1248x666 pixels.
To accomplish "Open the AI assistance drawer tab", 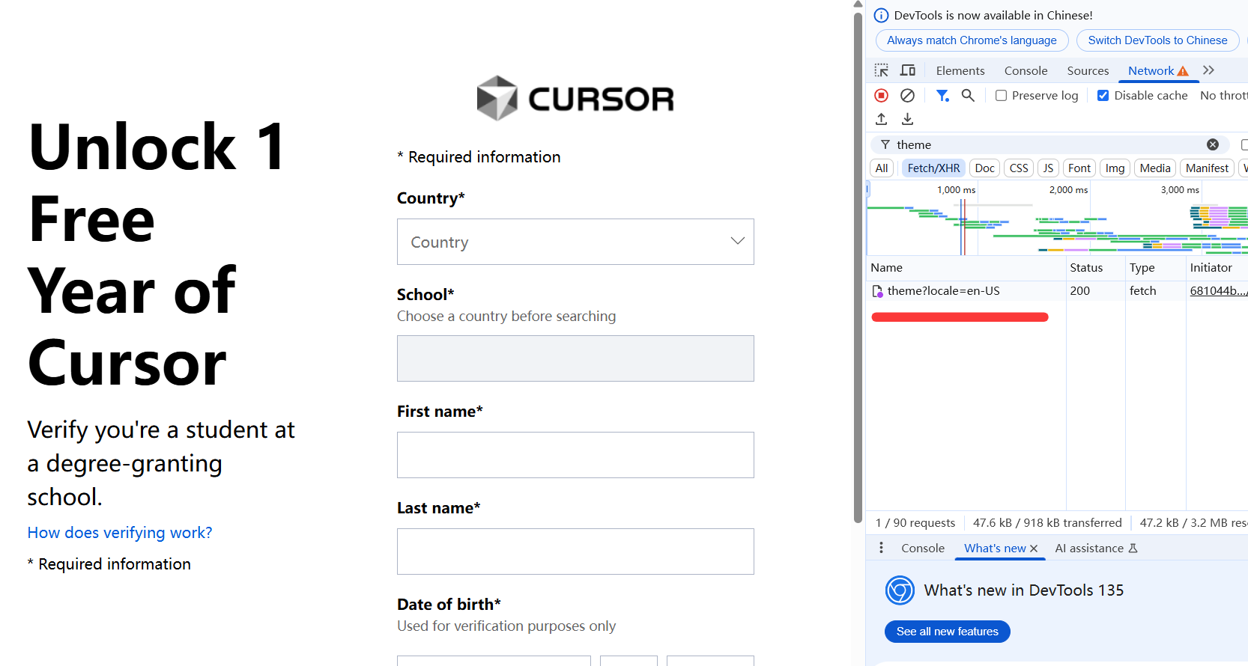I will [1096, 548].
